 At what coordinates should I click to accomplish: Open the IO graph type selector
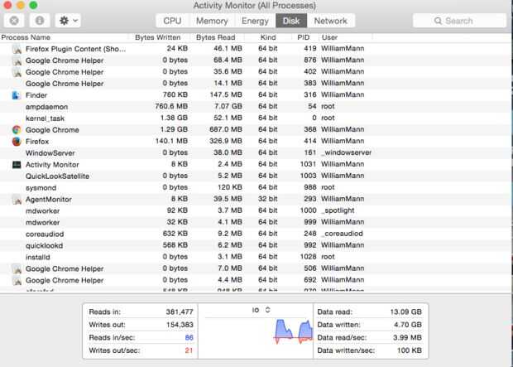pos(261,310)
